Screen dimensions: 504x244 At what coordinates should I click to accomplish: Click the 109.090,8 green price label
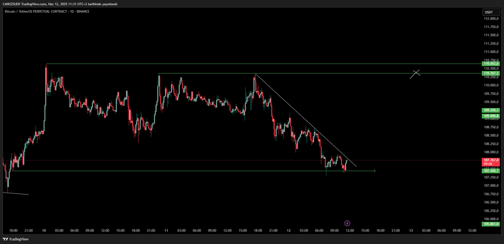491,116
